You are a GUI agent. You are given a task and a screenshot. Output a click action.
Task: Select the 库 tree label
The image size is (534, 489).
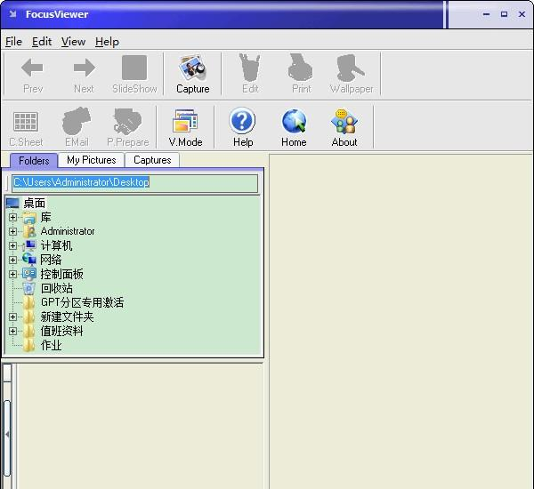[x=45, y=217]
